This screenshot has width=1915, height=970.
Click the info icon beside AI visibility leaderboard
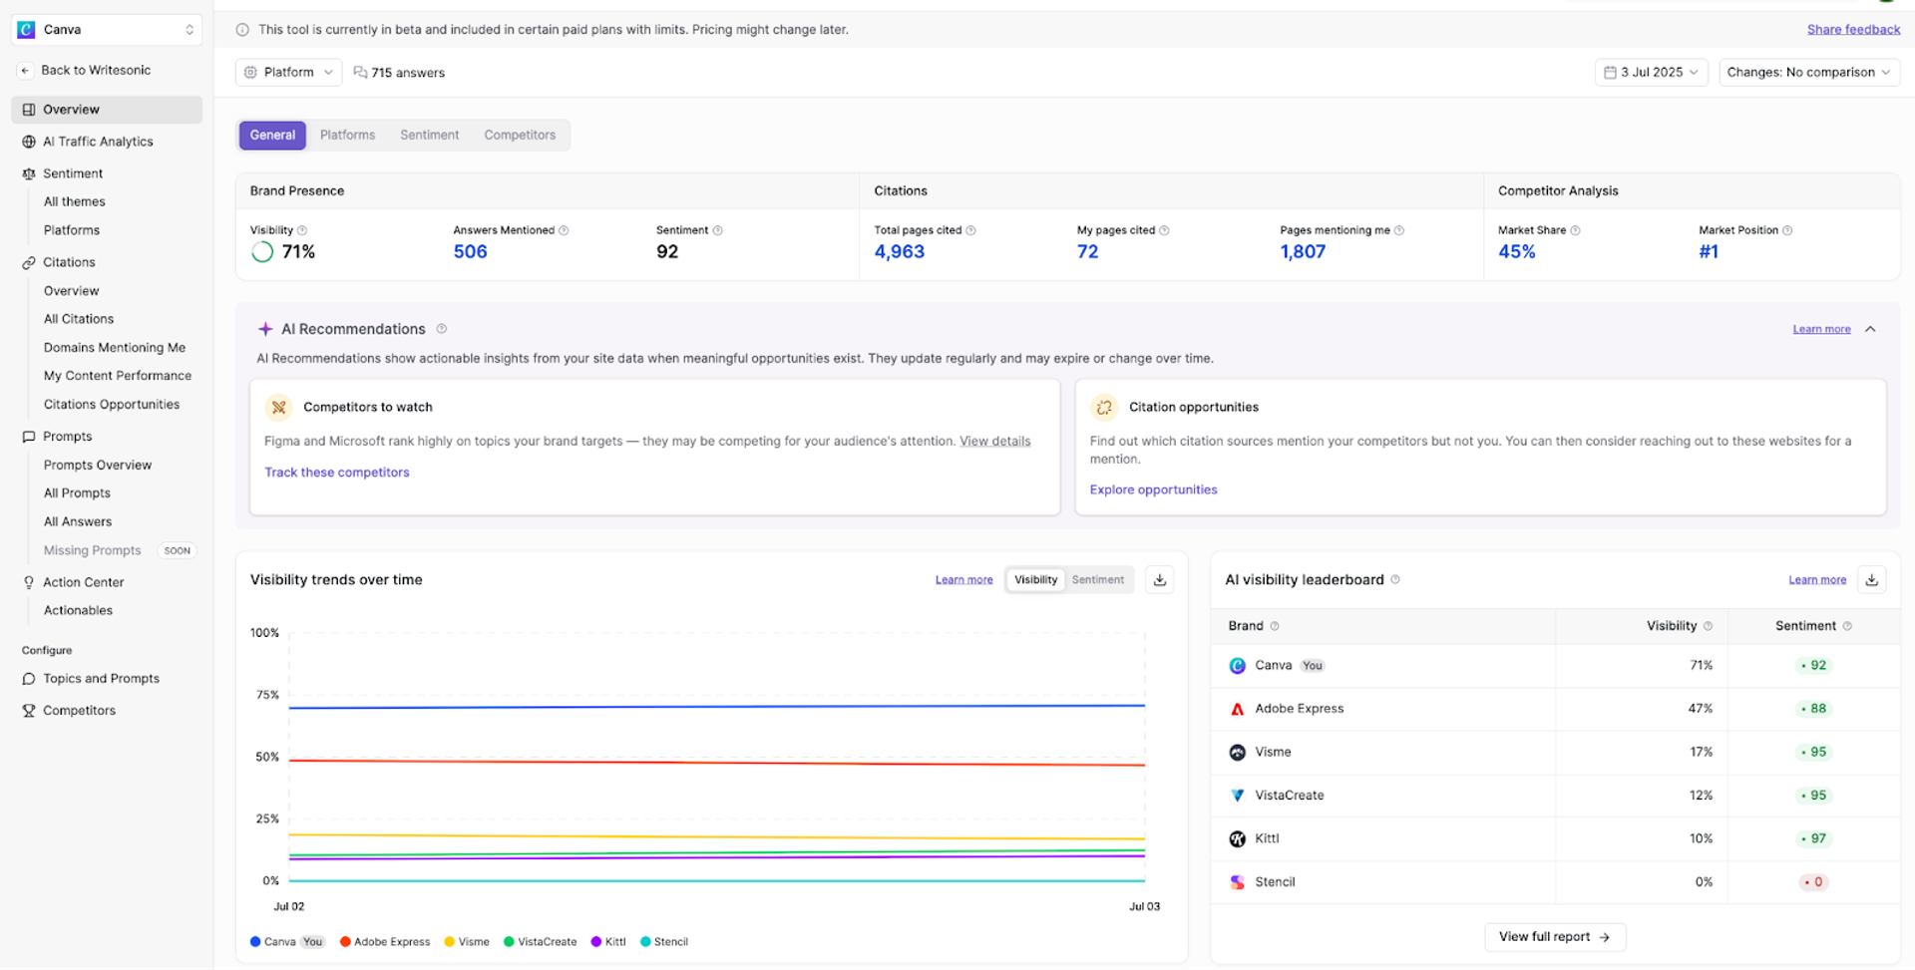click(1395, 579)
